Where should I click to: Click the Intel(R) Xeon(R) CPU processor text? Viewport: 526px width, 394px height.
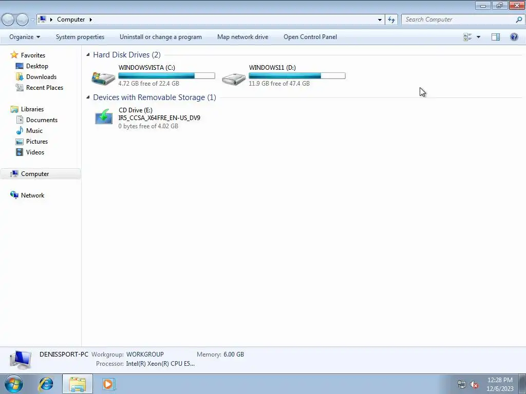[160, 364]
